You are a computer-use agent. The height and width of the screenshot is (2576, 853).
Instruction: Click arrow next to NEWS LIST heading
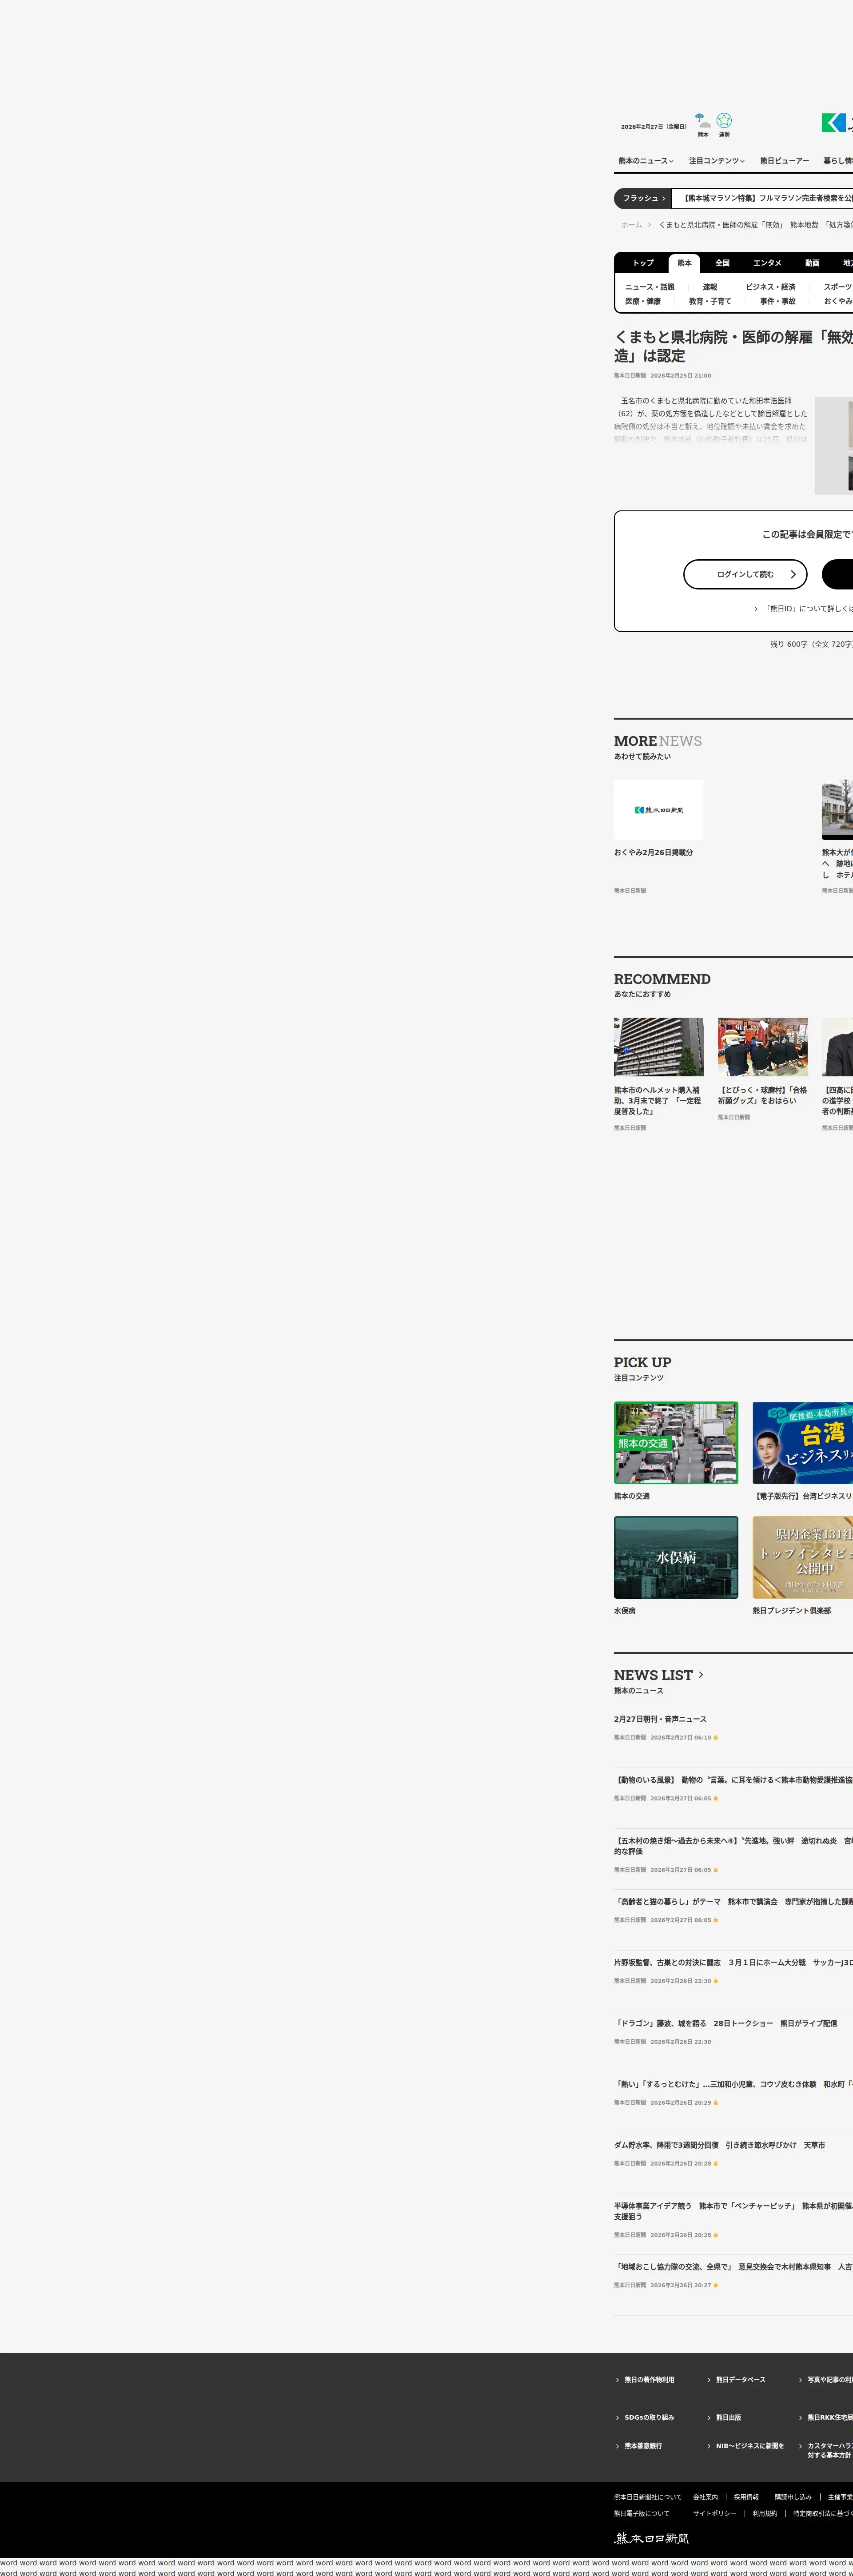tap(701, 1675)
